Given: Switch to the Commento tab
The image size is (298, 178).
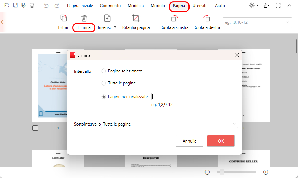Looking at the screenshot, I should click(x=110, y=6).
